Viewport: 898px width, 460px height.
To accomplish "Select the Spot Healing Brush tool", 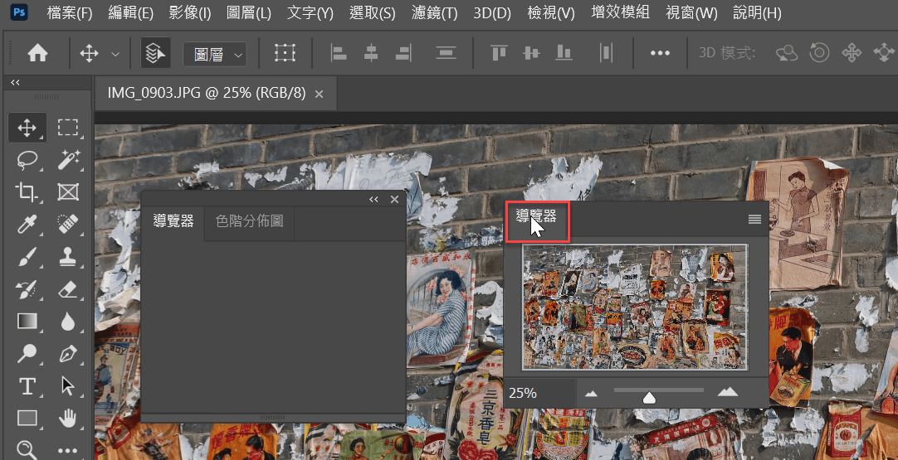I will pyautogui.click(x=68, y=225).
